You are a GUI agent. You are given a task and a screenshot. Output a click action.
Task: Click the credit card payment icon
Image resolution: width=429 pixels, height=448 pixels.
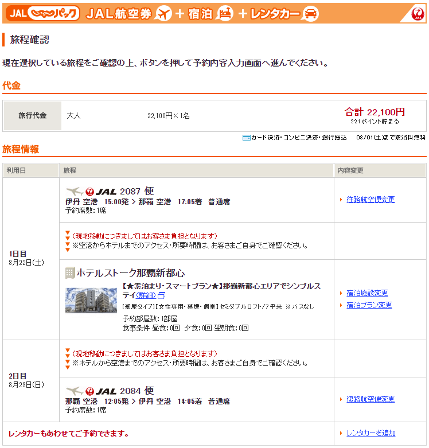click(246, 138)
